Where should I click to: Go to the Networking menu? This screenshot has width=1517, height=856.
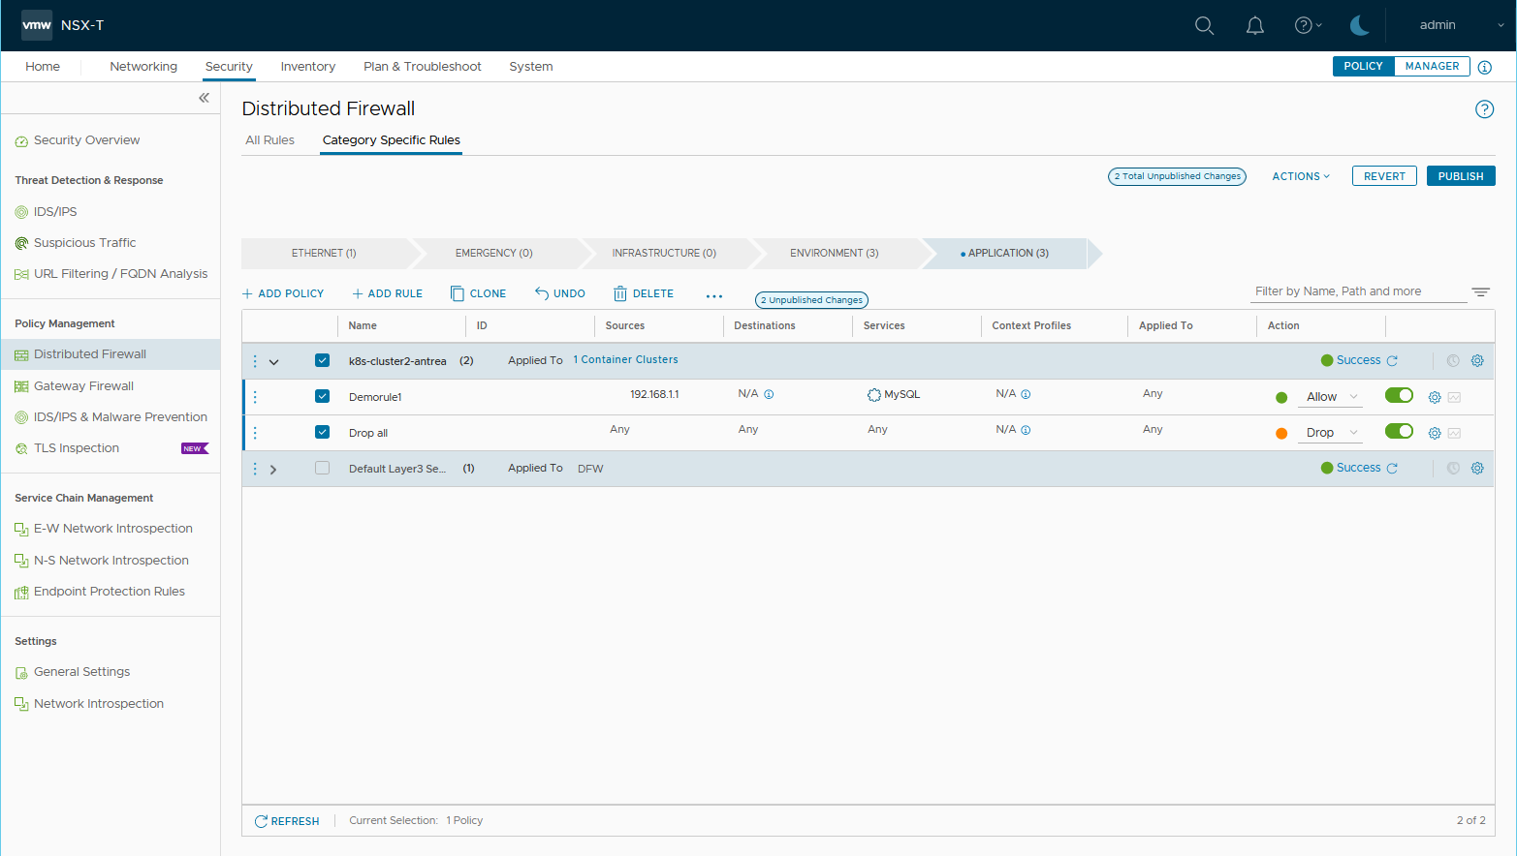click(x=143, y=67)
